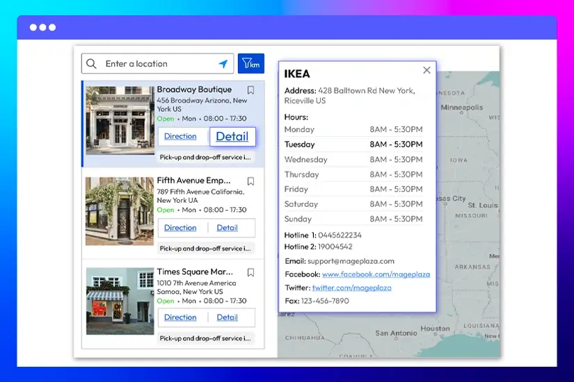Click 456 Broadway Arizona address text
This screenshot has width=574, height=382.
pos(202,105)
